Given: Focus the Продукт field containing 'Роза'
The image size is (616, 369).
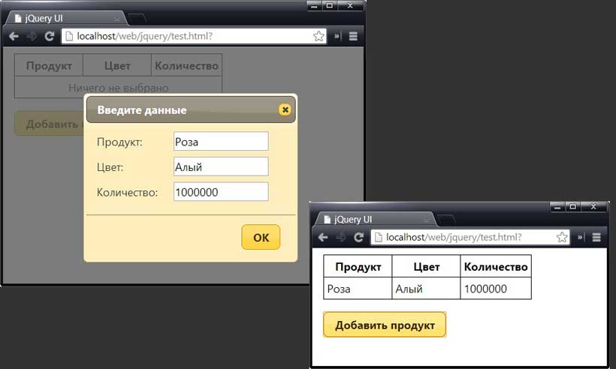Looking at the screenshot, I should pos(221,141).
